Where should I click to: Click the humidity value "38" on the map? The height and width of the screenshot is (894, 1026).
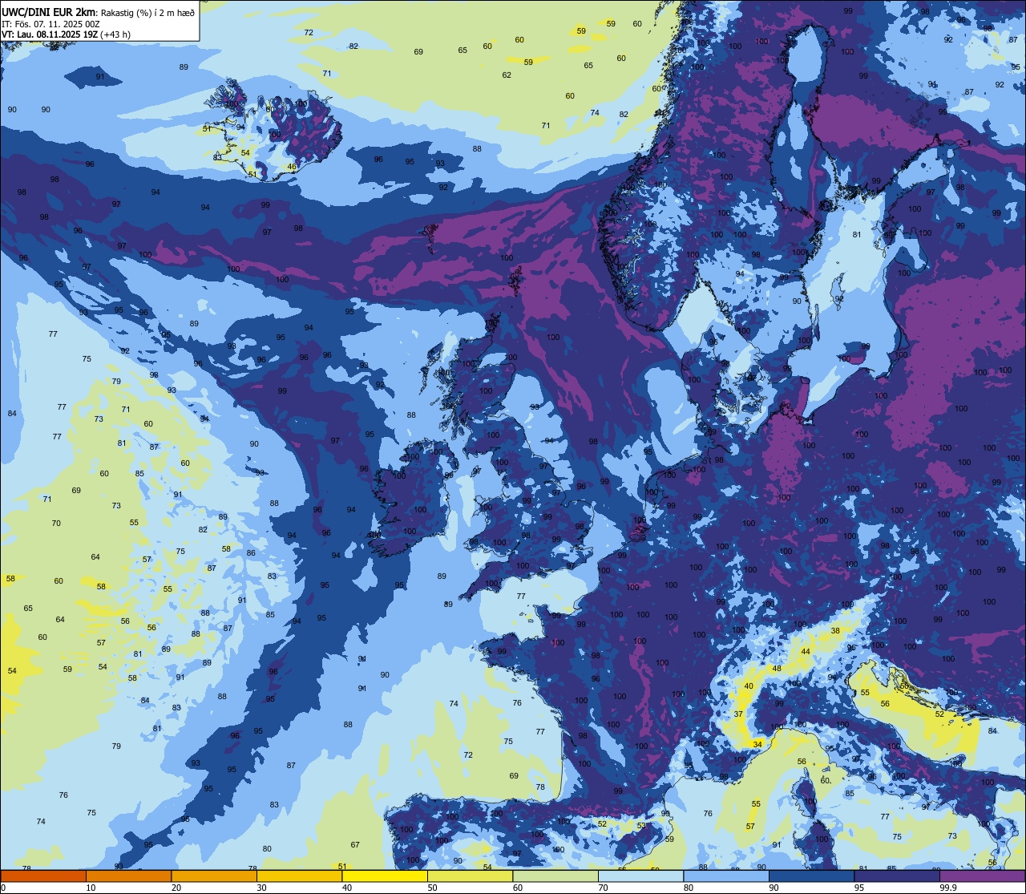tap(835, 630)
